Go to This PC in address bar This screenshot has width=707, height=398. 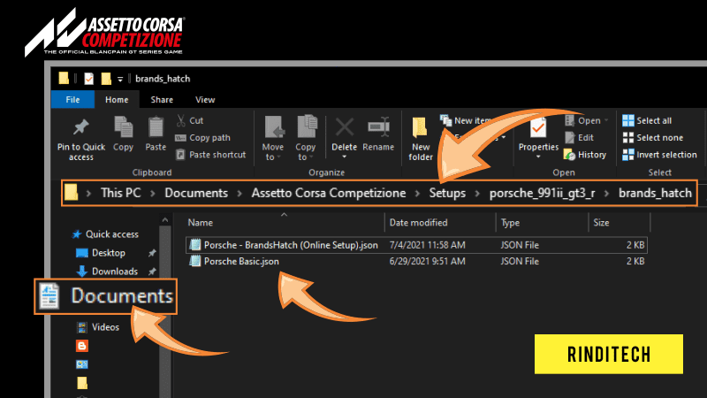(121, 193)
